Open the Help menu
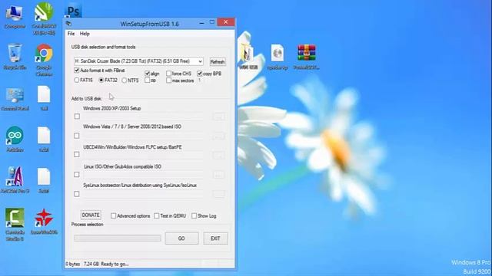Viewport: 492px width, 276px height. (85, 34)
